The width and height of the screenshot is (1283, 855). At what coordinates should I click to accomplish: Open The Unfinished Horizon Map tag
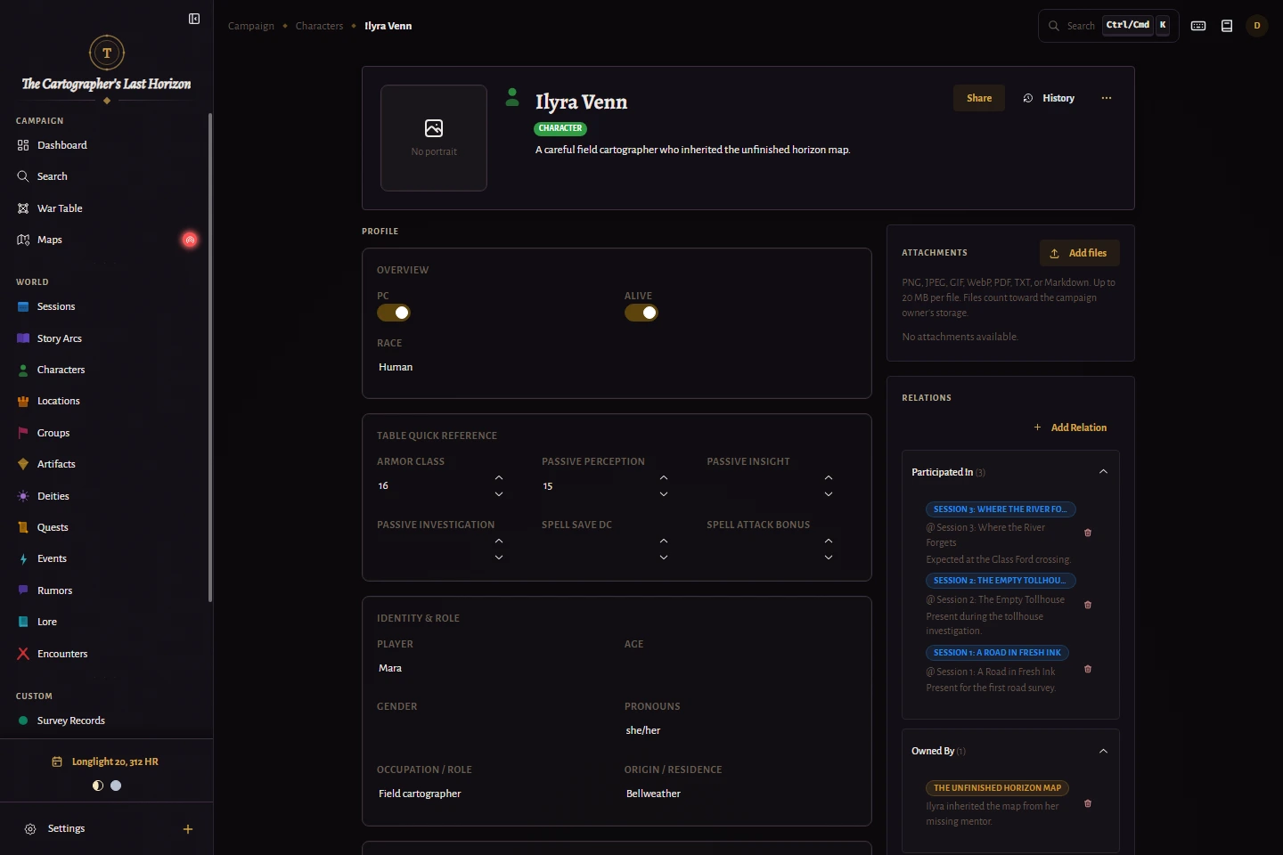tap(997, 788)
